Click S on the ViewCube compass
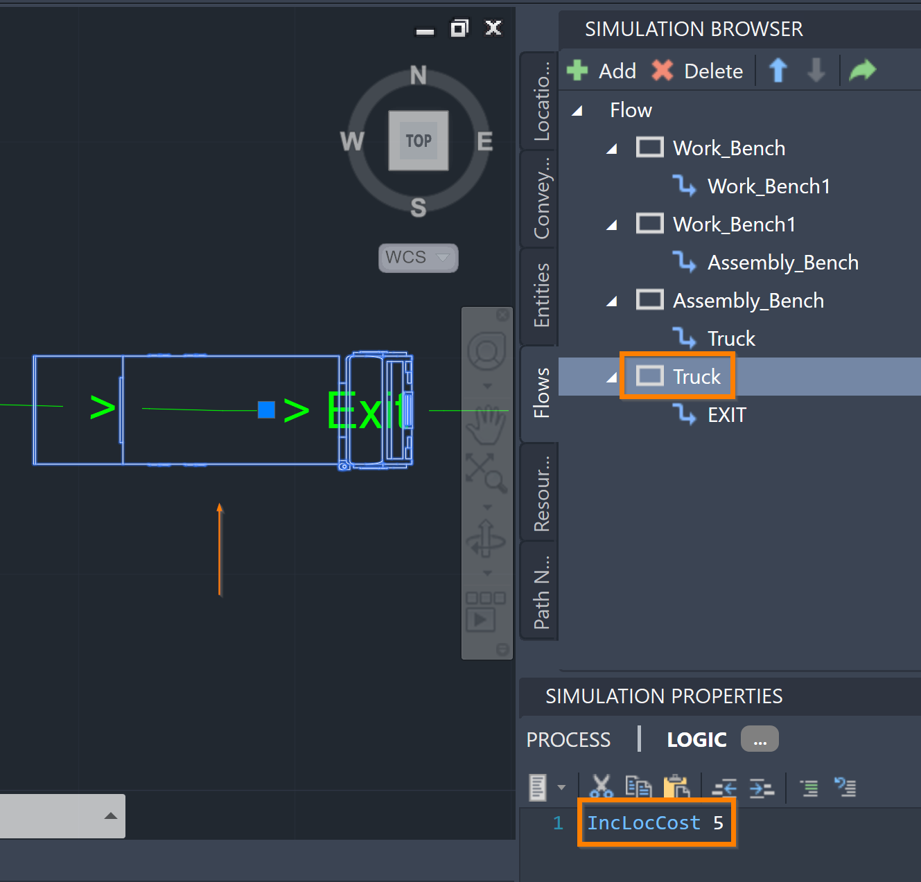 (x=418, y=206)
